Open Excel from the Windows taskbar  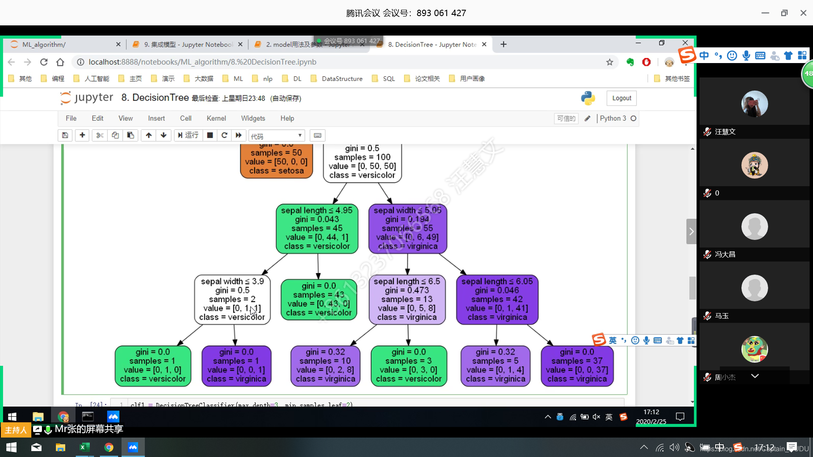(x=84, y=447)
